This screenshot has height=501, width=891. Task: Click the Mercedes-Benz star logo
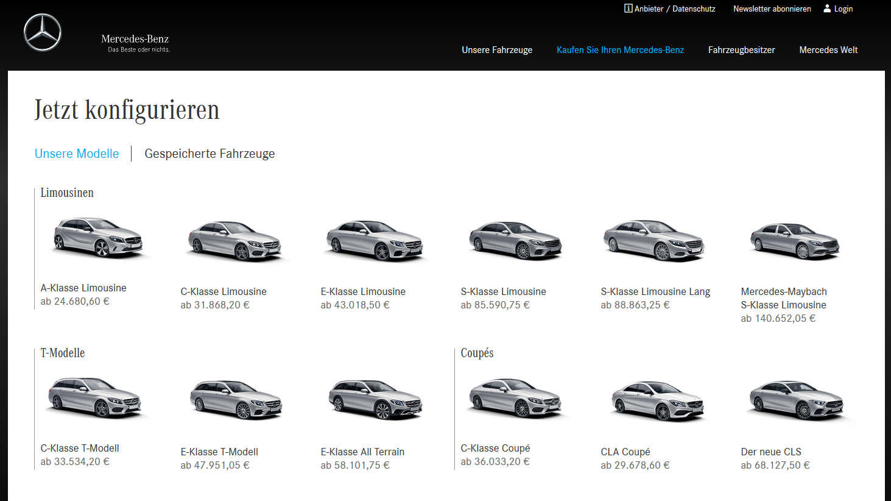click(x=43, y=32)
